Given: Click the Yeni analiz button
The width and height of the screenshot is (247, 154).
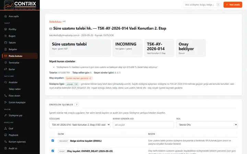Looking at the screenshot, I should [233, 5].
